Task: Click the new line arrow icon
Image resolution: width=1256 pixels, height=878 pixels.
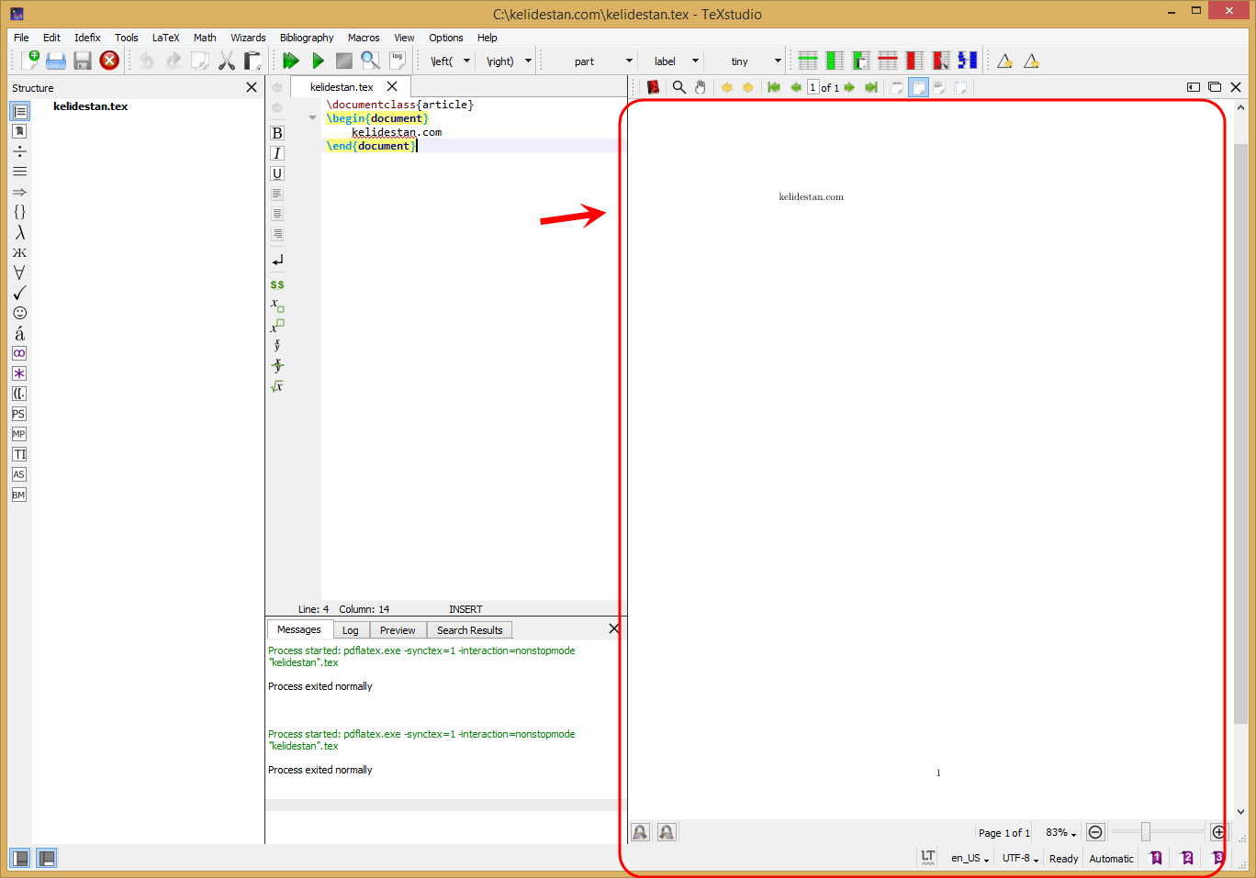Action: [277, 261]
